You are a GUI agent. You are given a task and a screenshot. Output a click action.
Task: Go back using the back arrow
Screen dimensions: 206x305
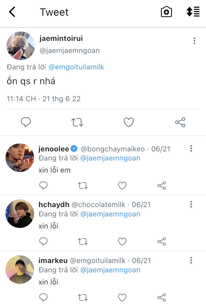pyautogui.click(x=12, y=12)
